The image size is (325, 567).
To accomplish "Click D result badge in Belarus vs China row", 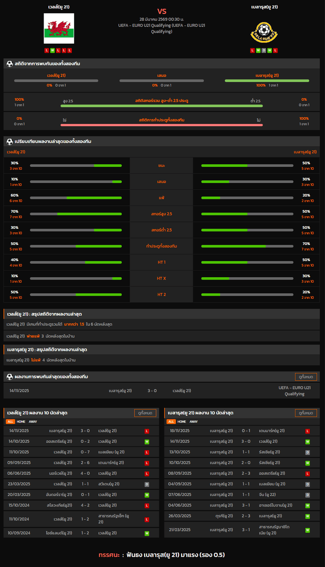I will pyautogui.click(x=307, y=495).
